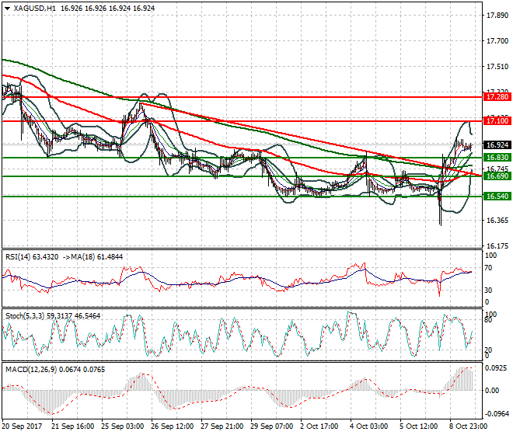Select the 5 Oct 12:00 time label
Screen dimensions: 513x435
pyautogui.click(x=418, y=426)
